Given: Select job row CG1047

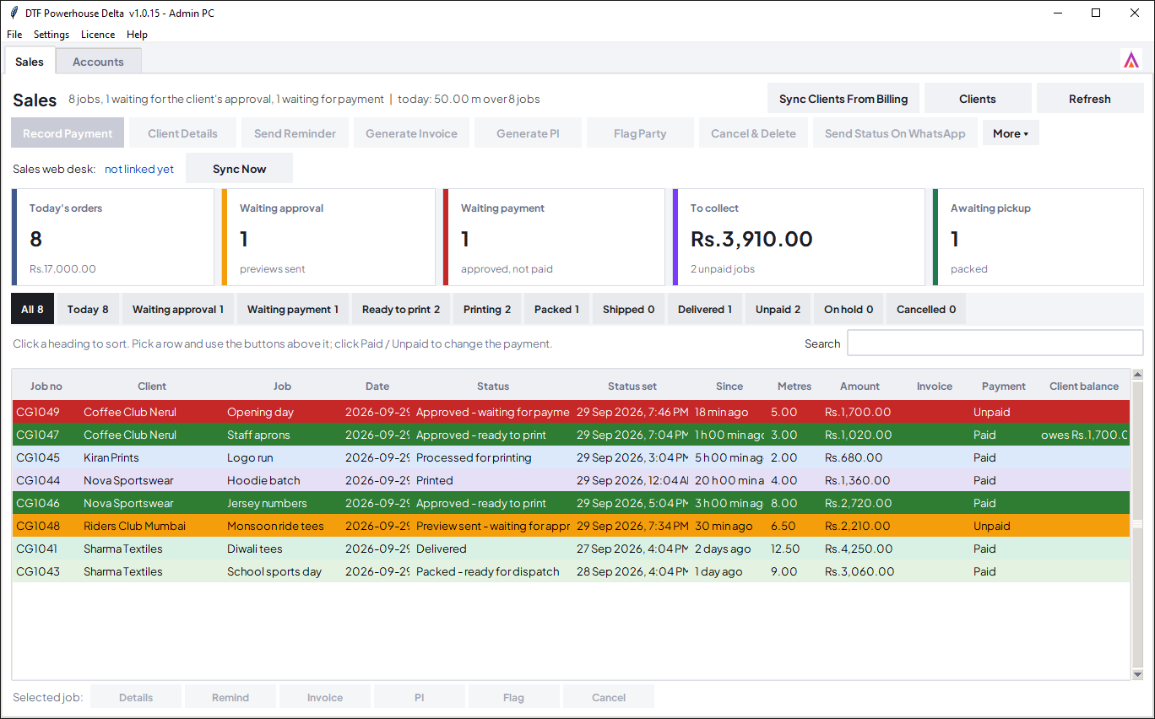Looking at the screenshot, I should coord(571,435).
